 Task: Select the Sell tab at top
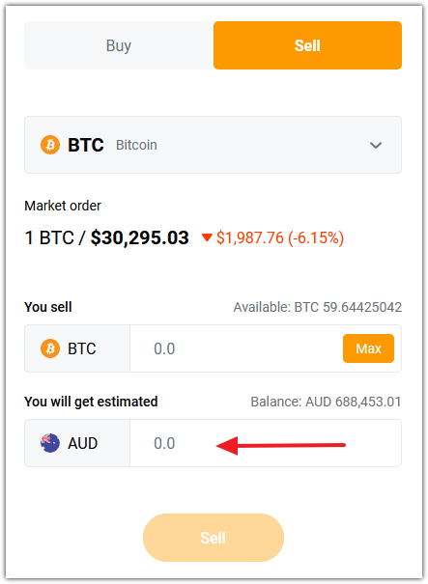click(x=307, y=45)
